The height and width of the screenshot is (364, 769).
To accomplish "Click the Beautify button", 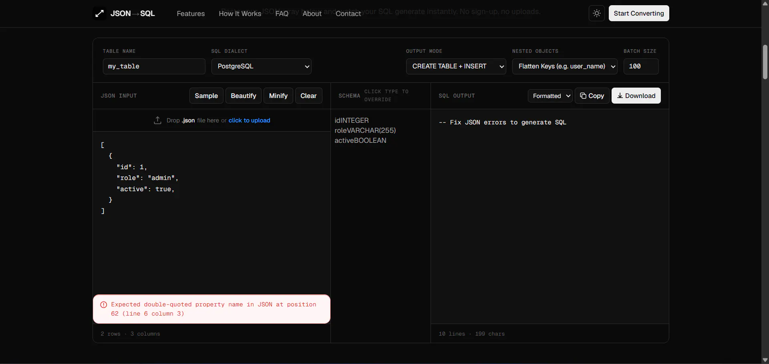I will [244, 96].
